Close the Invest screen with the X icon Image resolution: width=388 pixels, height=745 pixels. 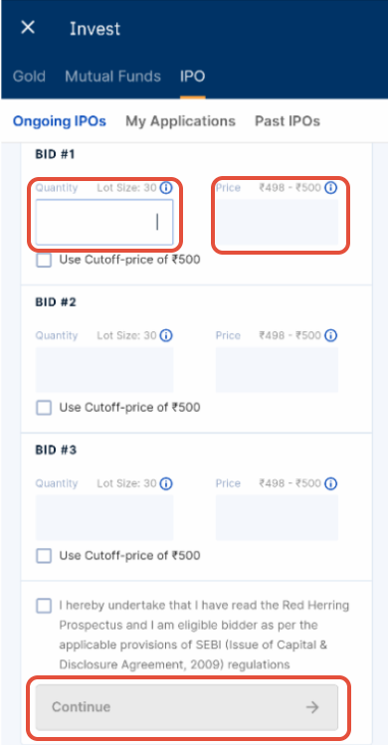(28, 28)
